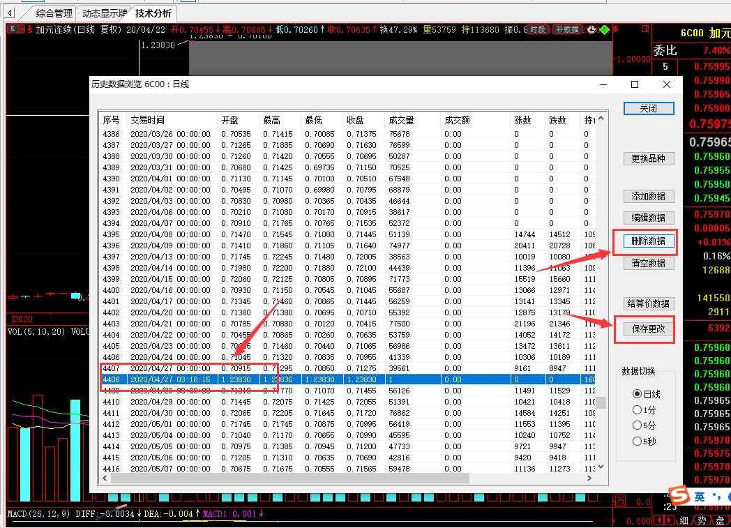Click the 更换品种 button
Viewport: 731px width, 528px height.
point(649,158)
